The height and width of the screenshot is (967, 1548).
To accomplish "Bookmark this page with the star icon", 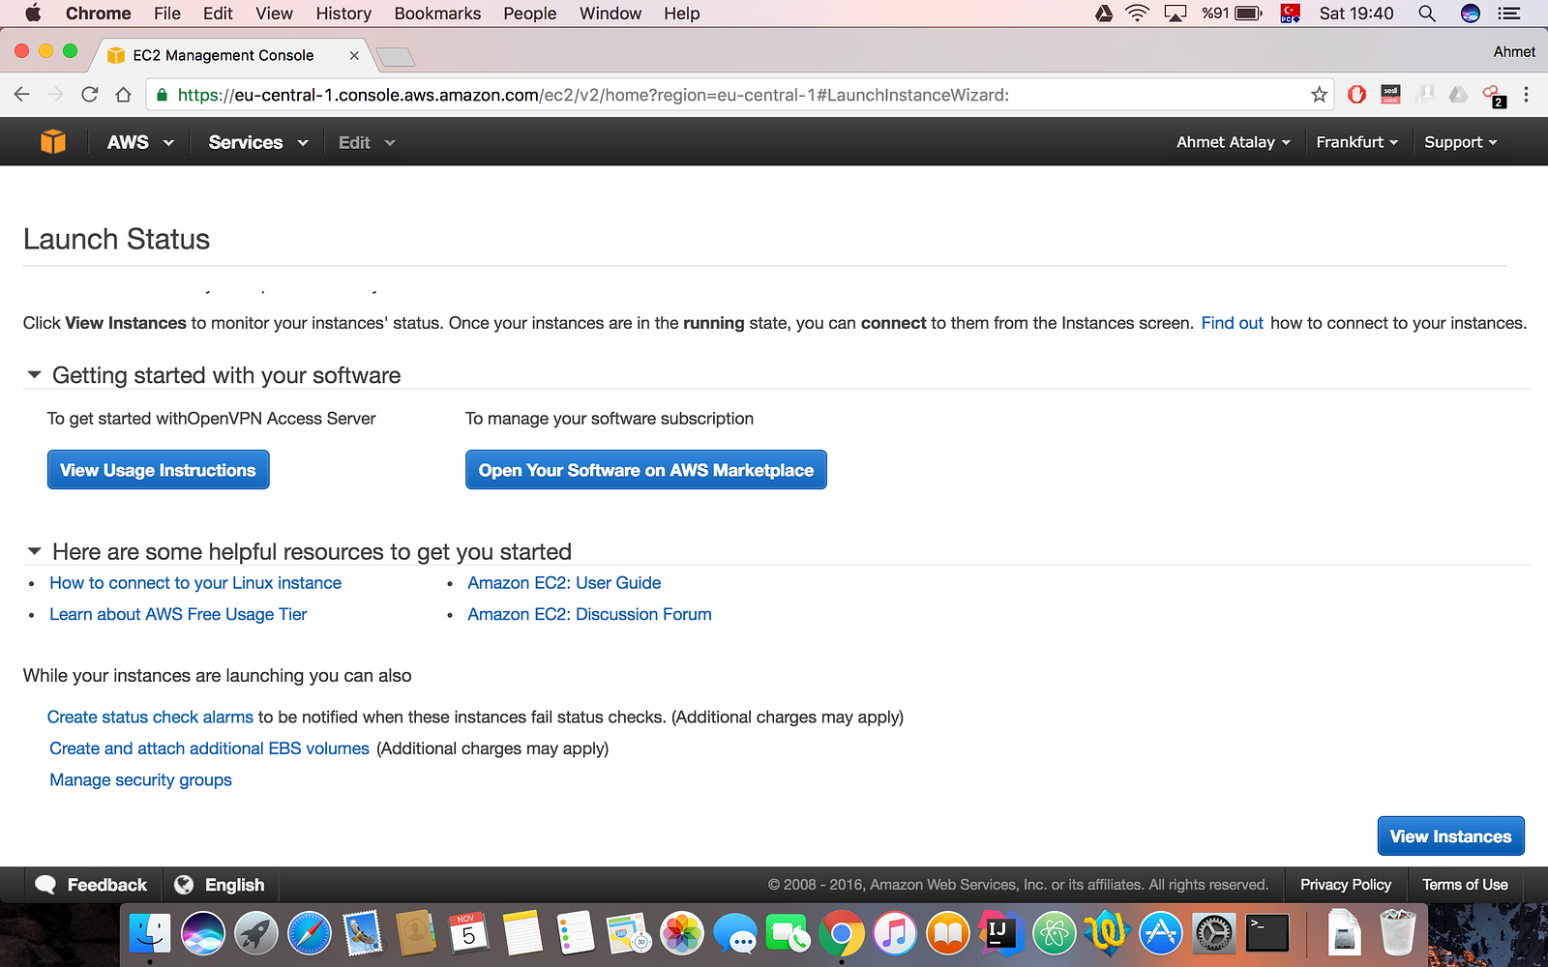I will click(x=1319, y=95).
